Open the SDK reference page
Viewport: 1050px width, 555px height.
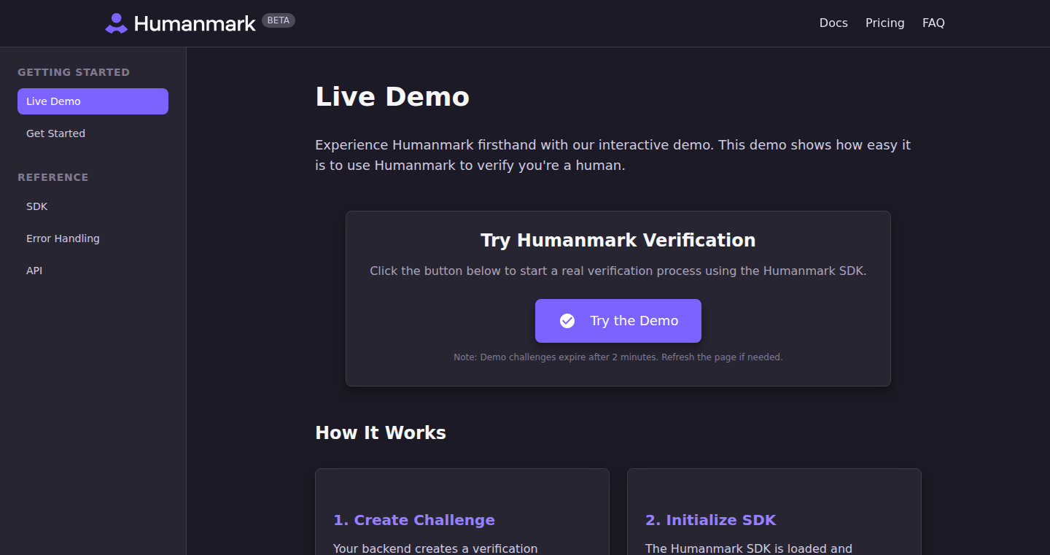(x=93, y=206)
